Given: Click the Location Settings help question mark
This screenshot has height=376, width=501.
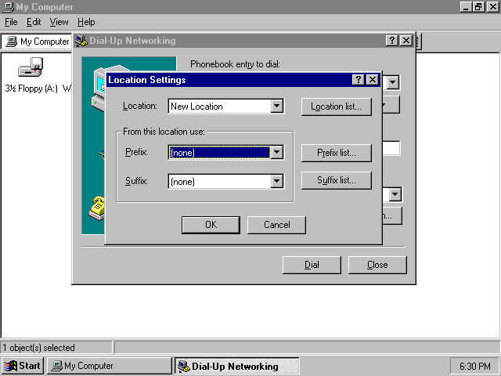Looking at the screenshot, I should [359, 80].
